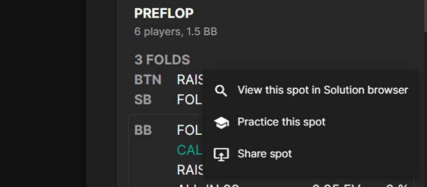Select the partially visible all-in option
The image size is (427, 187).
pyautogui.click(x=208, y=185)
